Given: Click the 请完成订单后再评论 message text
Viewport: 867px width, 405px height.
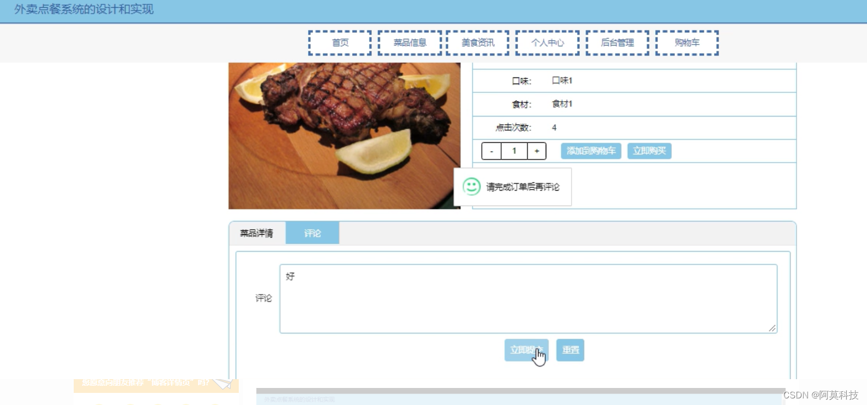Looking at the screenshot, I should tap(523, 187).
